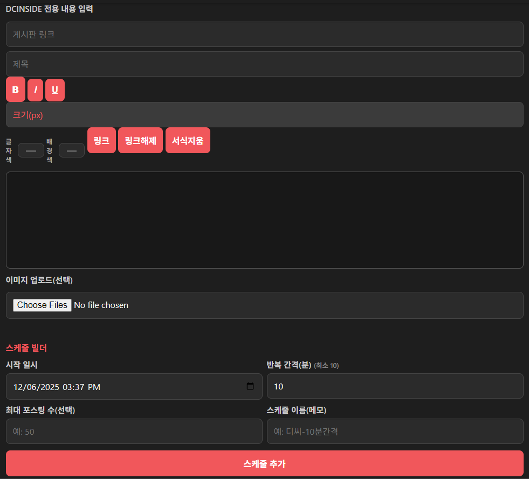Focus the 최대 포스팅 수 input field

[x=134, y=432]
